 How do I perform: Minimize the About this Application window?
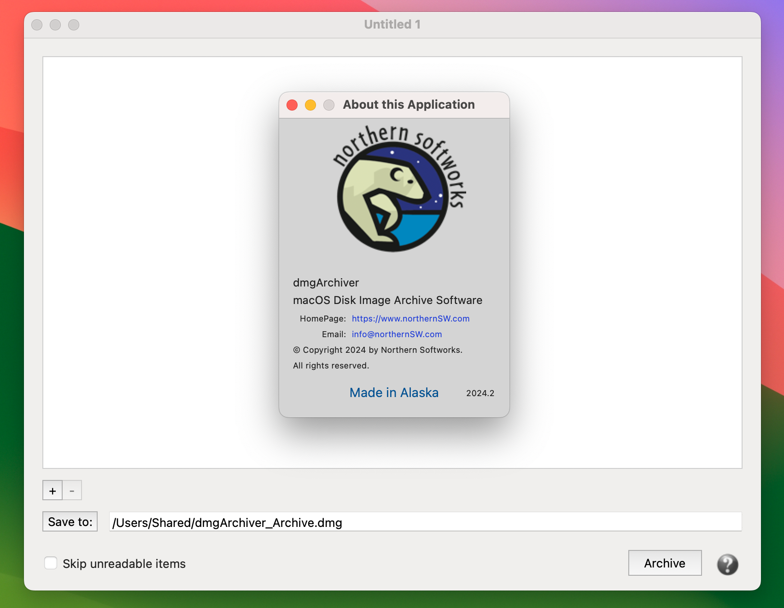click(310, 105)
